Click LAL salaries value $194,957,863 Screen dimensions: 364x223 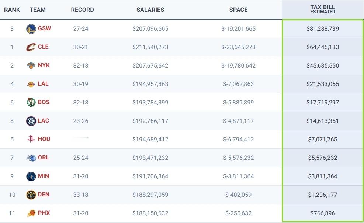point(150,84)
